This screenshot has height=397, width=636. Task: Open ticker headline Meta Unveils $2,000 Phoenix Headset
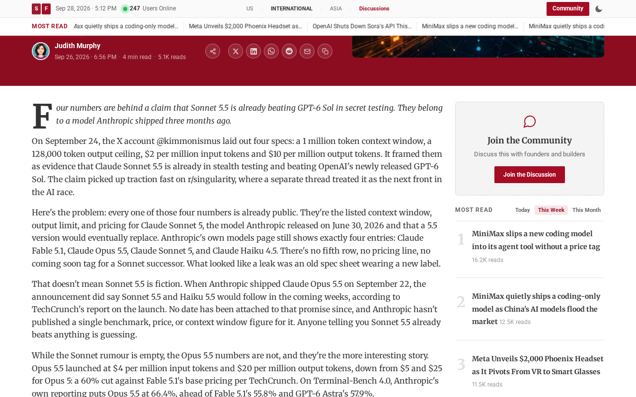click(x=245, y=26)
